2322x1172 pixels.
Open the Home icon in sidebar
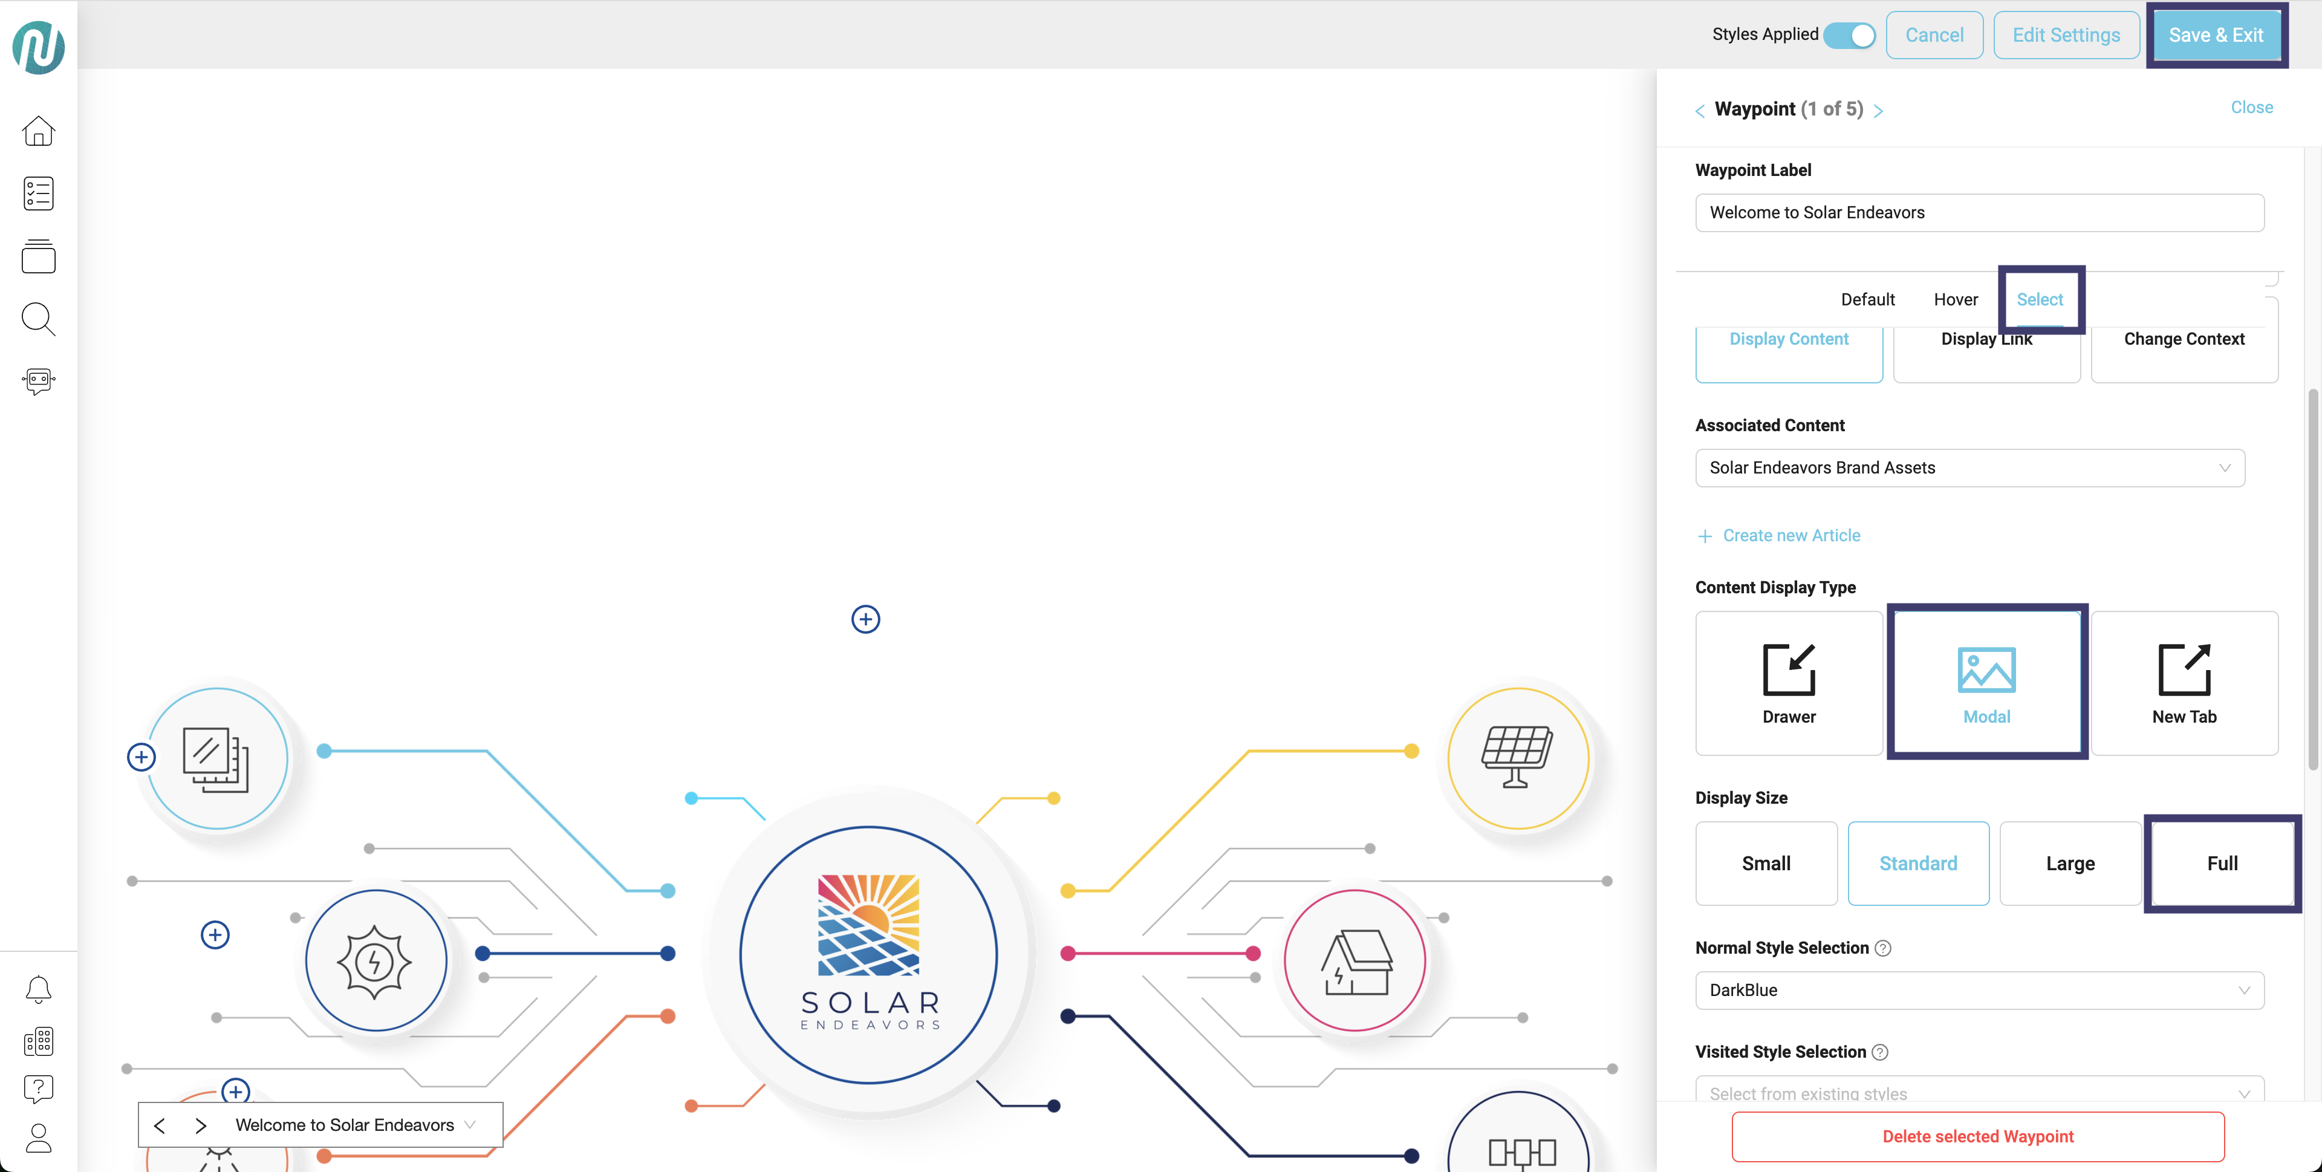(x=38, y=132)
